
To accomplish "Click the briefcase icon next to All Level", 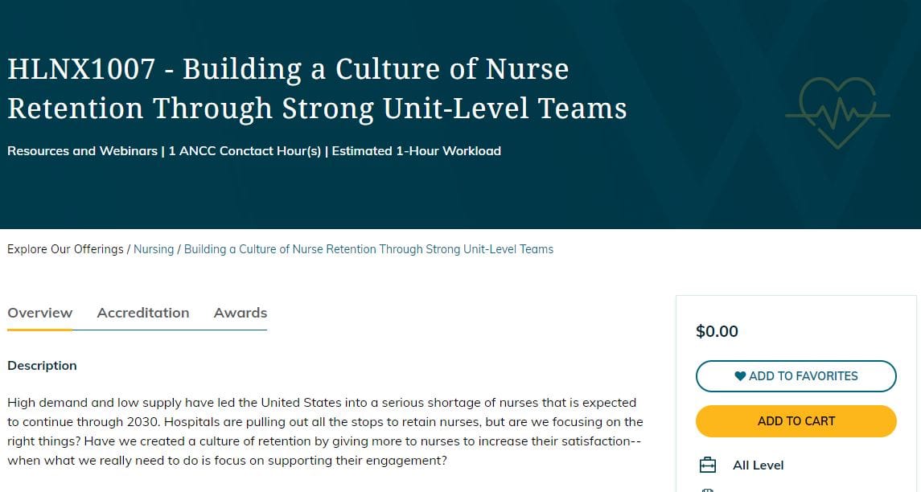I will point(708,465).
